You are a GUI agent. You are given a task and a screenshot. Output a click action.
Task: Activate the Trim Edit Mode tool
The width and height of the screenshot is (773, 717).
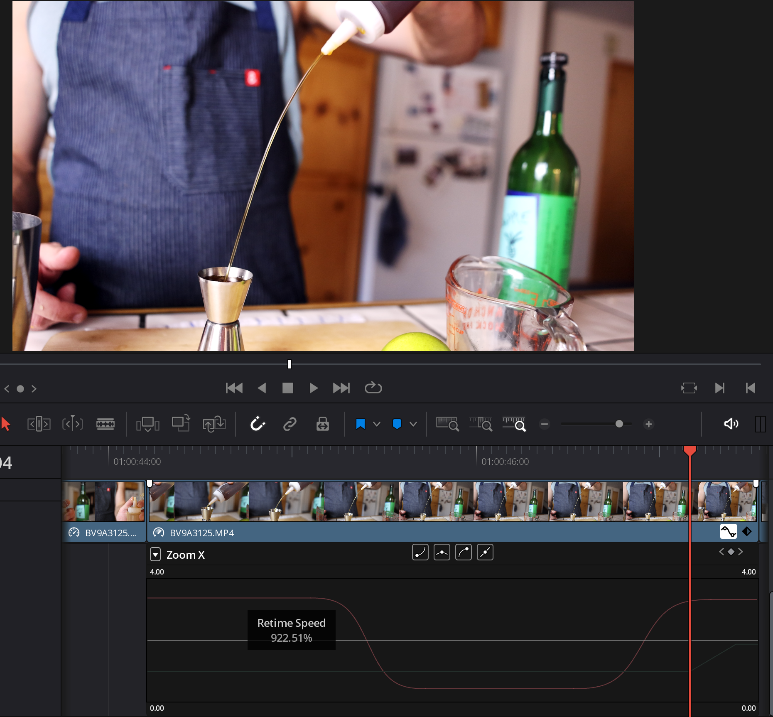pyautogui.click(x=39, y=424)
